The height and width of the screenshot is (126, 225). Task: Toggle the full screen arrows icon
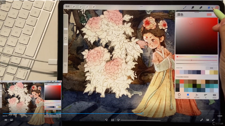click(x=213, y=120)
